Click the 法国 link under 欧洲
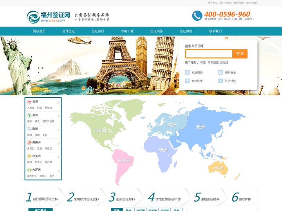Viewport: 282px width, 211px height. [37, 135]
